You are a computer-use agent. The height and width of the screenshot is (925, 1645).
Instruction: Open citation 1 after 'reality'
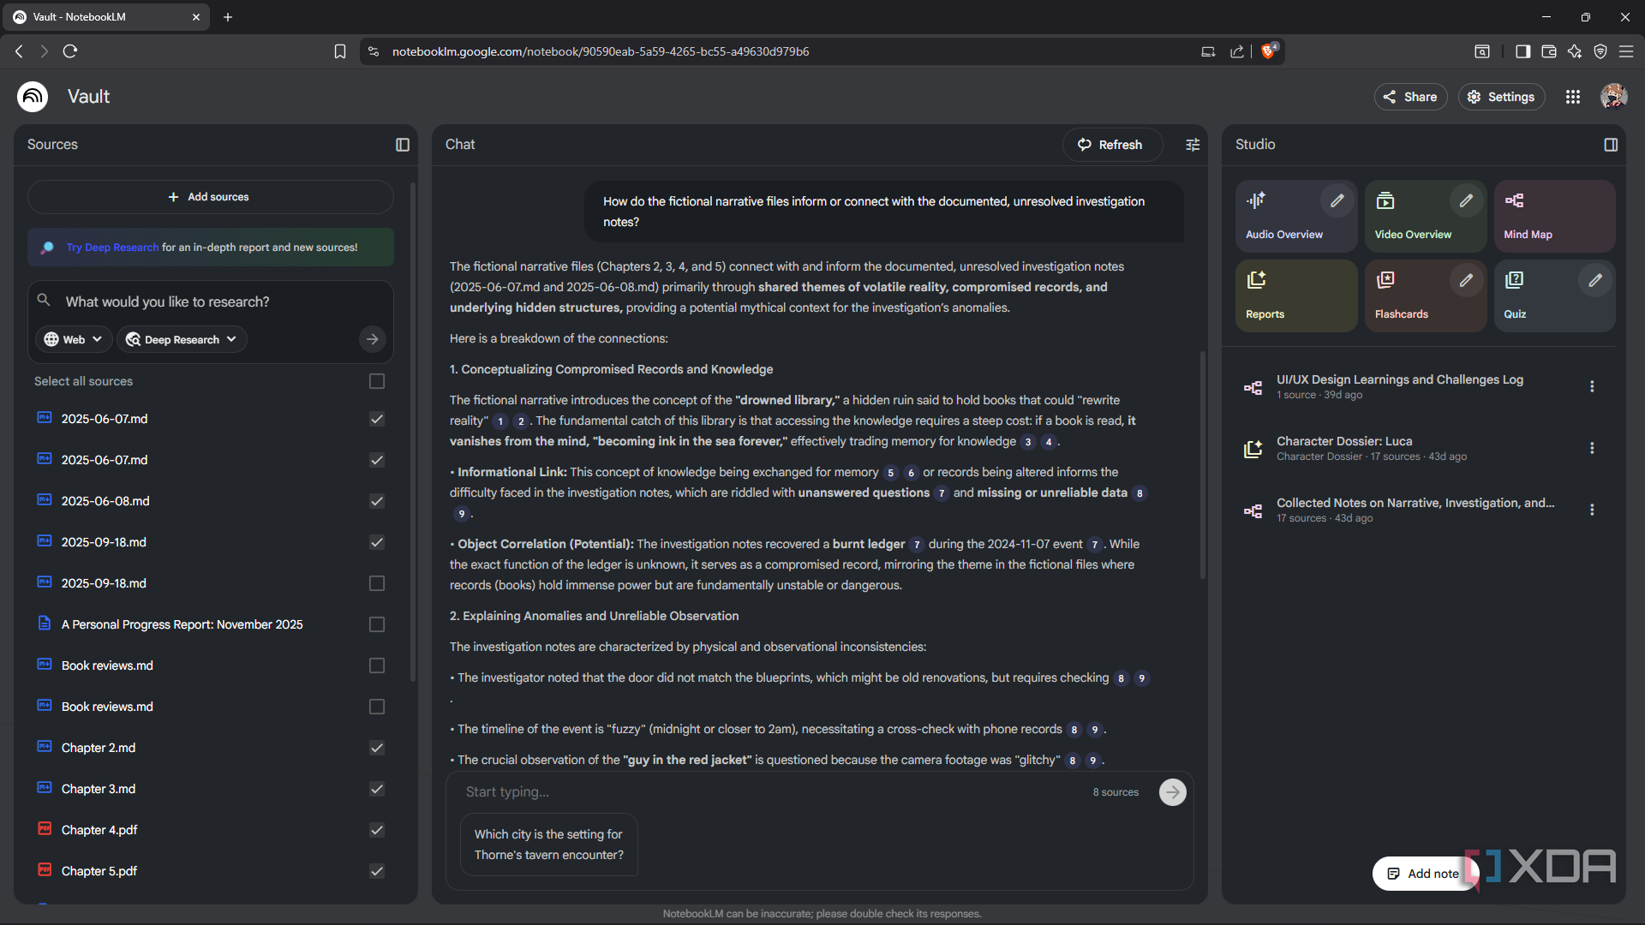(x=500, y=421)
